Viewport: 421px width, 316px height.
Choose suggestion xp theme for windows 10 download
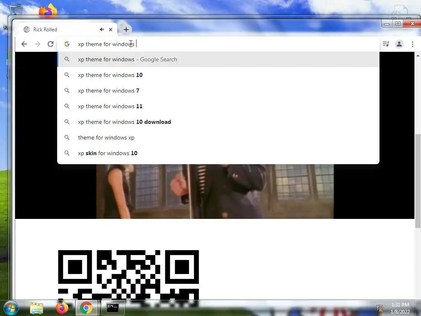(218, 122)
